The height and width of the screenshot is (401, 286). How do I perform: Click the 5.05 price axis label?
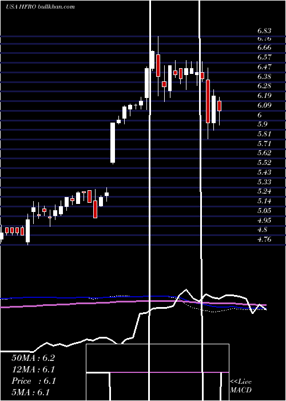(x=264, y=211)
